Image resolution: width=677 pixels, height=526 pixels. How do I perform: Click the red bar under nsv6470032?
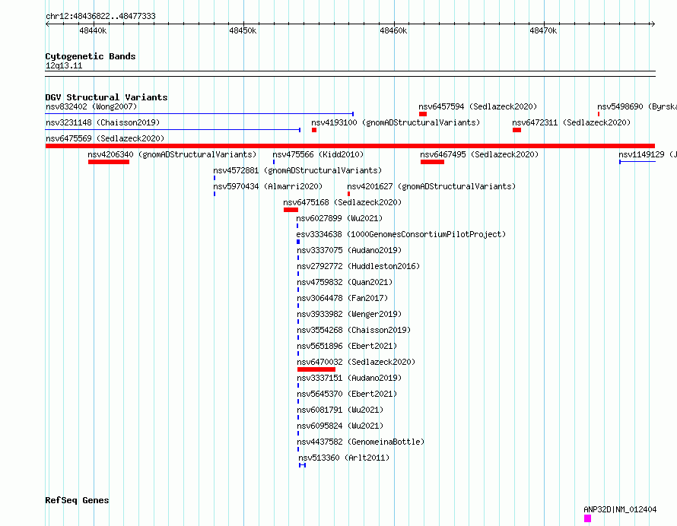tap(316, 369)
